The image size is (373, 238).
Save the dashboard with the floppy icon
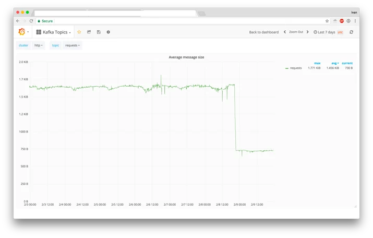pos(99,32)
